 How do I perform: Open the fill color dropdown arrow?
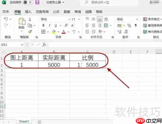(58, 32)
